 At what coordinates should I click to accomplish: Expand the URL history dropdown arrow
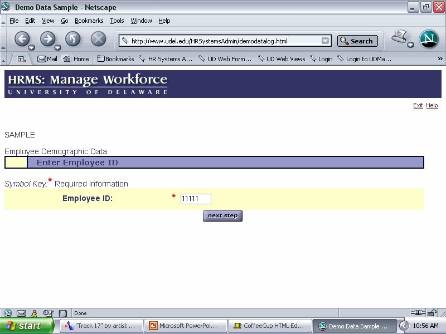click(x=325, y=41)
